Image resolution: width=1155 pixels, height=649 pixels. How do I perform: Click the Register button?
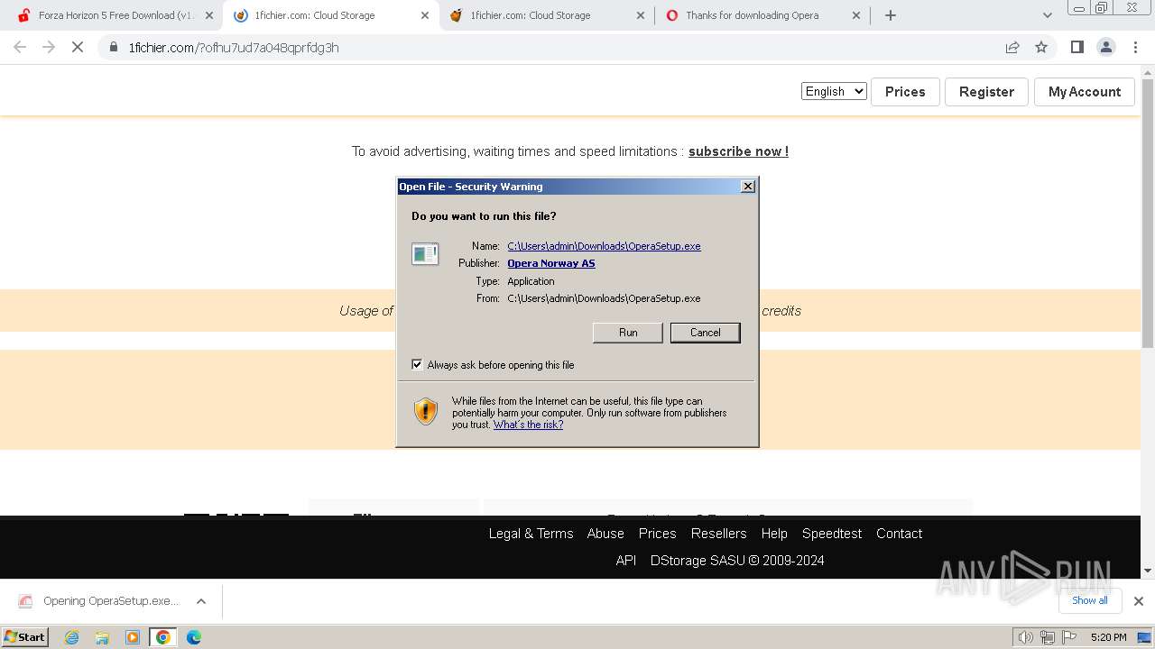tap(986, 92)
